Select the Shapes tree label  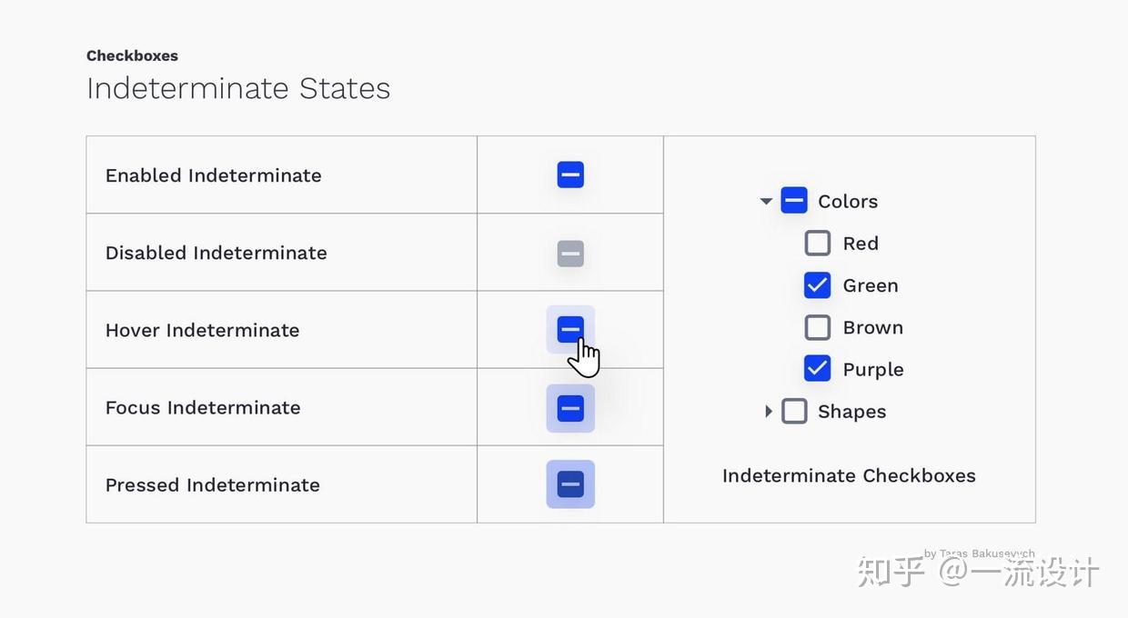pyautogui.click(x=851, y=412)
